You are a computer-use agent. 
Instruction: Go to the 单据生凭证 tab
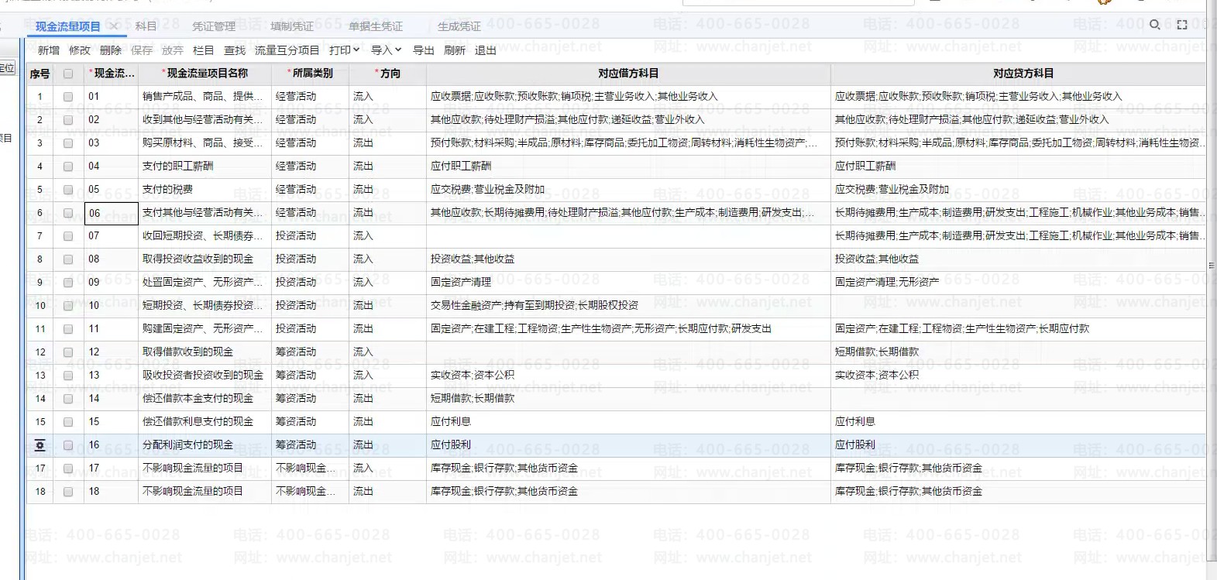pos(376,26)
